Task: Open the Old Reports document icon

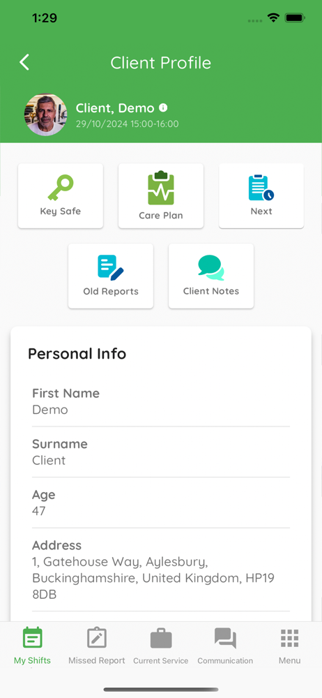Action: 111,267
